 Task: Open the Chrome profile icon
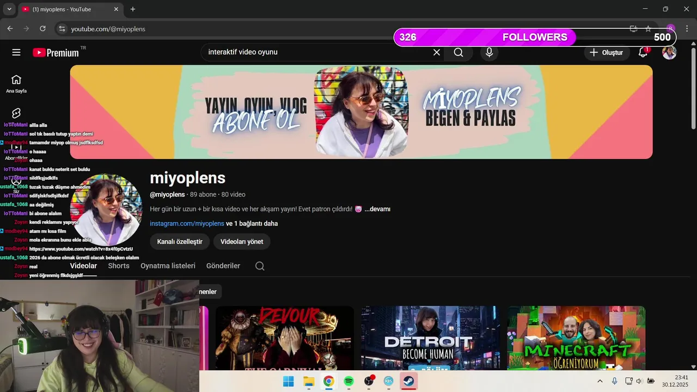click(x=671, y=29)
